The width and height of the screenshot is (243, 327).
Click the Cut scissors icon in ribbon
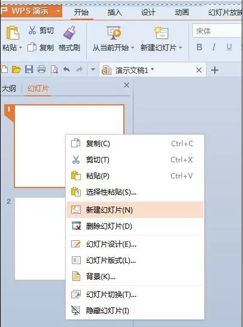pyautogui.click(x=32, y=31)
